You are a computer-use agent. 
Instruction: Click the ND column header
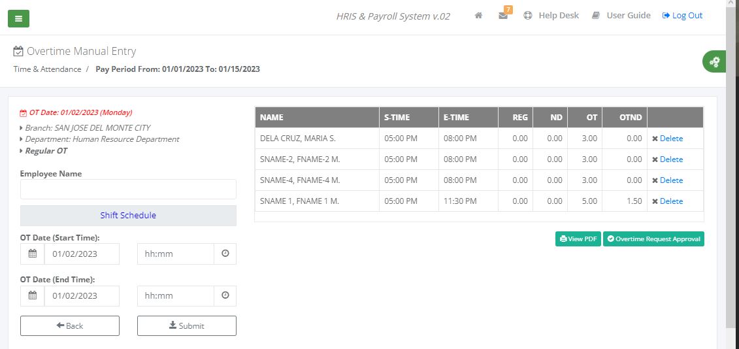point(550,118)
